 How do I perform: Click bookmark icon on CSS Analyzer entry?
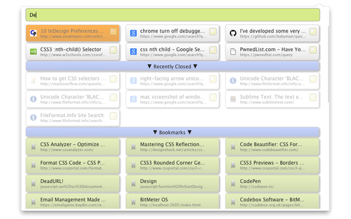pyautogui.click(x=33, y=147)
